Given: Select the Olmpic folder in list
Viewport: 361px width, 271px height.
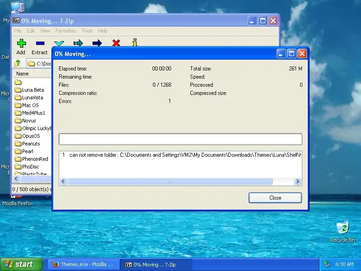Looking at the screenshot, I should [33, 128].
